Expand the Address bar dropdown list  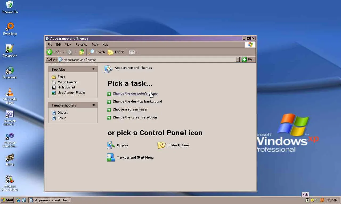pyautogui.click(x=238, y=59)
